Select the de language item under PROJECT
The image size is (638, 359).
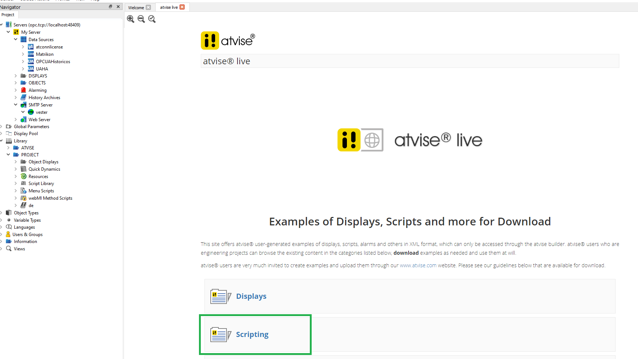(31, 206)
